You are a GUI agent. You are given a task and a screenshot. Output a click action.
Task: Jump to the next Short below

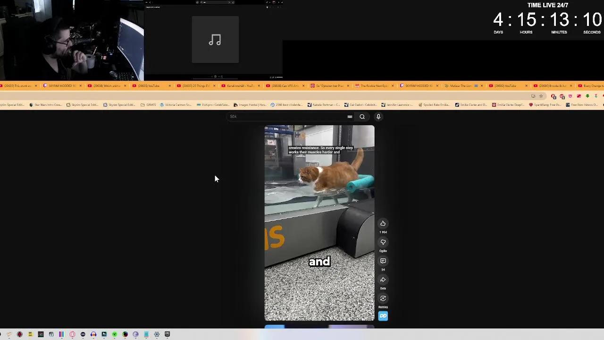(319, 327)
